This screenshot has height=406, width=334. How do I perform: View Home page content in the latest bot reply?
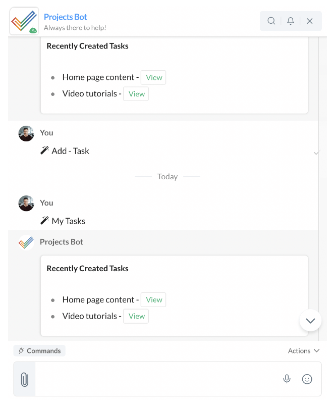point(153,299)
